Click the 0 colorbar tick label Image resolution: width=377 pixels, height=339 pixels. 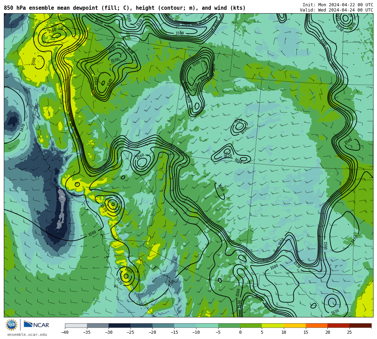(x=240, y=332)
